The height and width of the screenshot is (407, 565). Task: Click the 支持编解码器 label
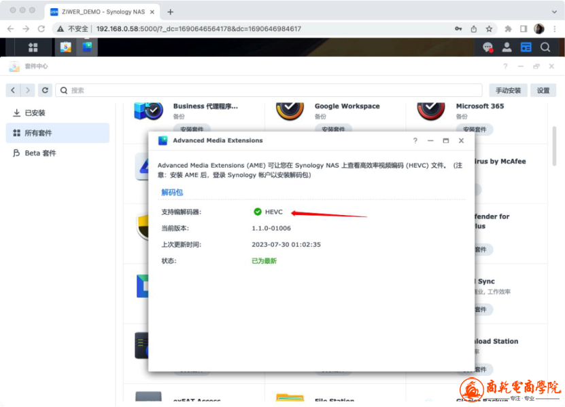click(x=182, y=212)
